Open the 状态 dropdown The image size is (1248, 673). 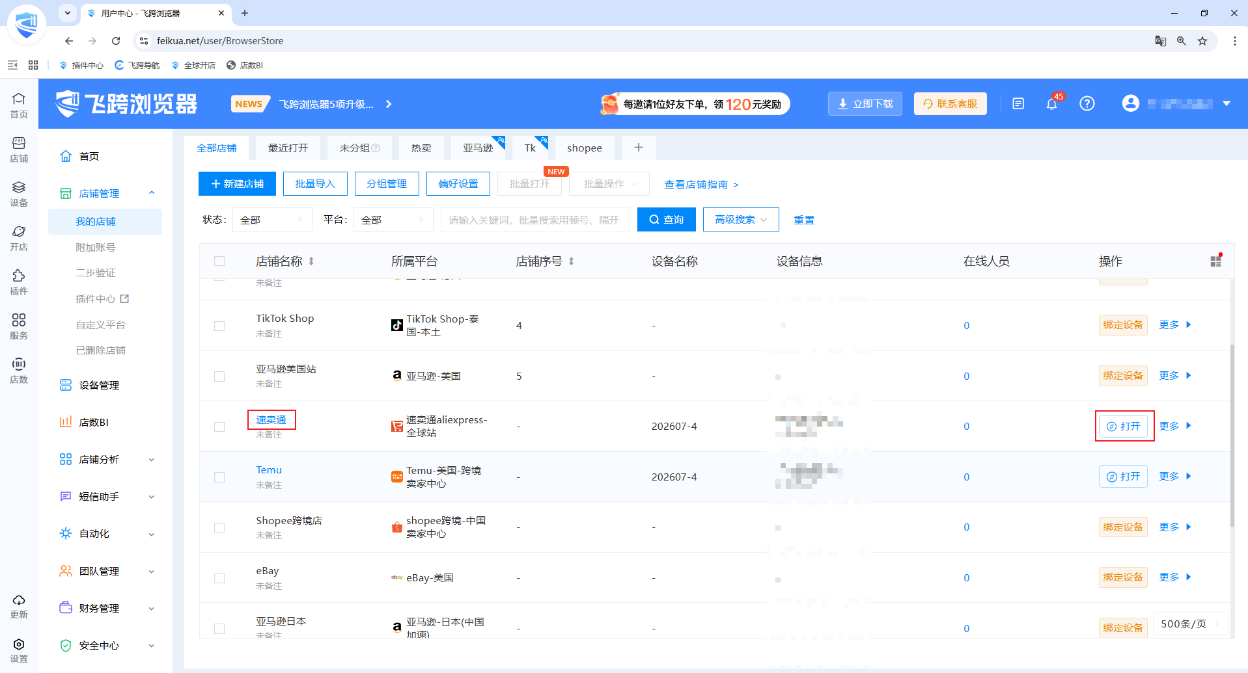click(271, 220)
